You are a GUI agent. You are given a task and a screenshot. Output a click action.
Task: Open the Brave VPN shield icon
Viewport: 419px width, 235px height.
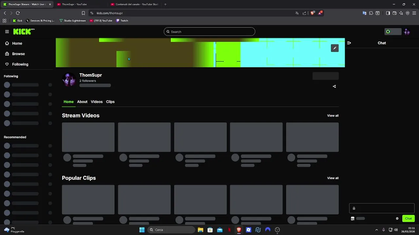(408, 13)
